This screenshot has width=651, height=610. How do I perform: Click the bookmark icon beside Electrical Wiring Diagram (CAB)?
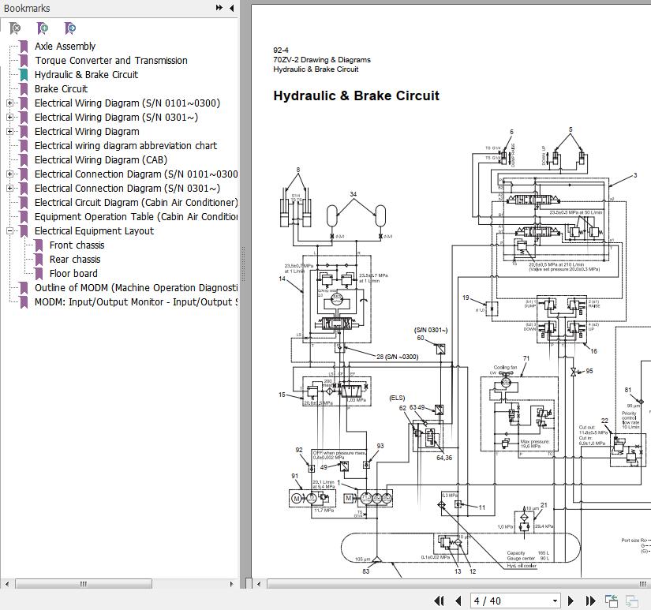(x=24, y=160)
